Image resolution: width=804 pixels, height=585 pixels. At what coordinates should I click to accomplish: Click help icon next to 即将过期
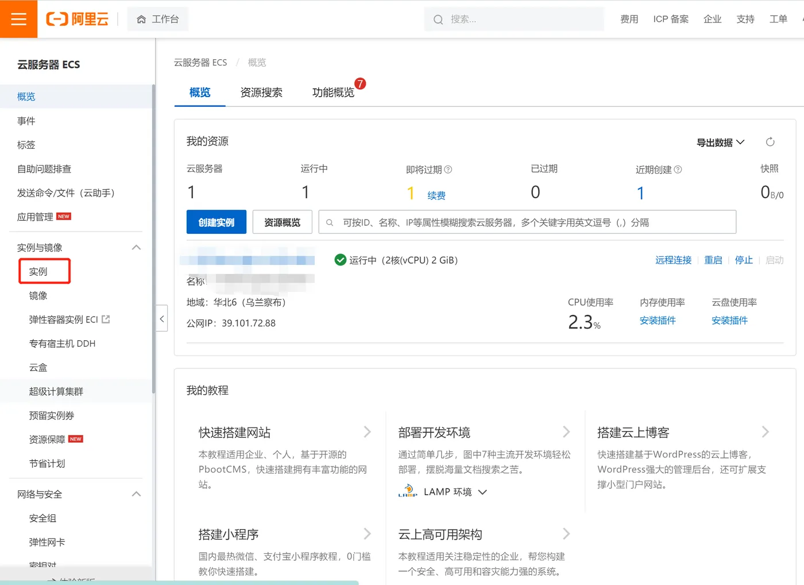449,170
